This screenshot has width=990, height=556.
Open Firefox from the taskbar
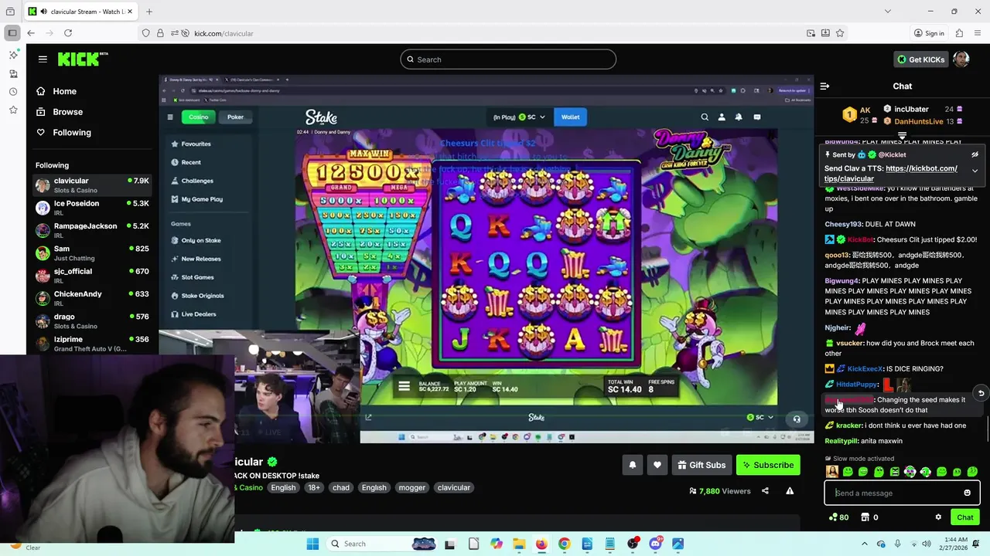(x=541, y=544)
